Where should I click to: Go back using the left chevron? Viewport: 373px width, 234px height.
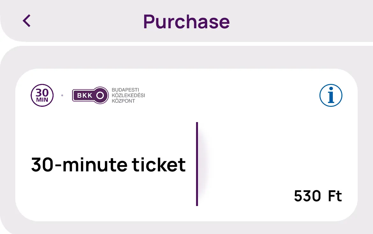click(x=27, y=21)
